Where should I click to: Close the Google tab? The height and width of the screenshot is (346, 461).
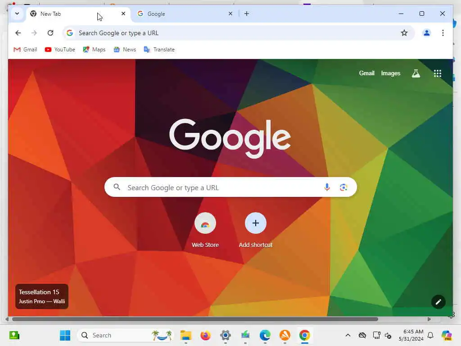point(230,14)
